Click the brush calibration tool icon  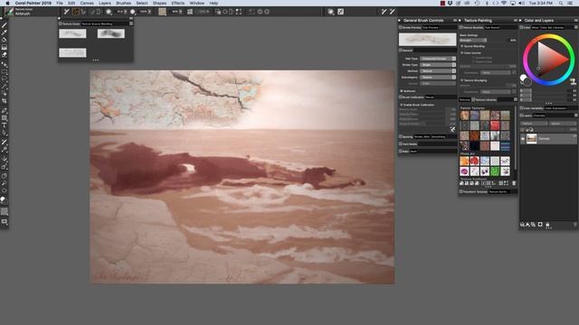pos(452,129)
